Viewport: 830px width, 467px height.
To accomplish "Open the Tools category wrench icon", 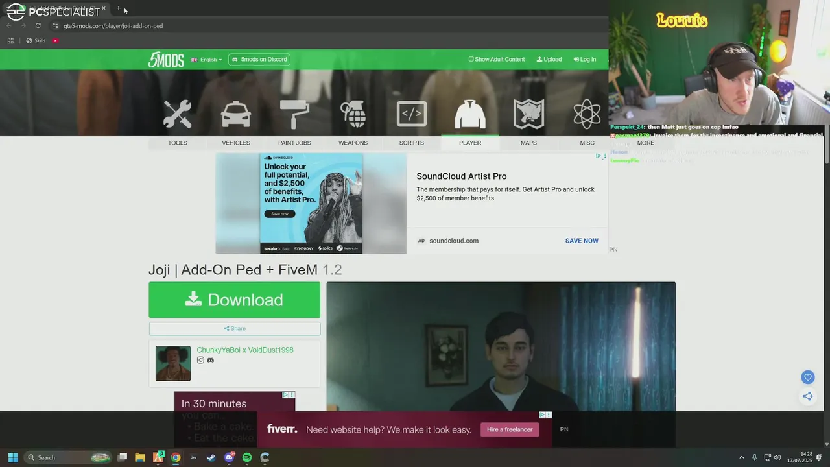I will (x=177, y=114).
